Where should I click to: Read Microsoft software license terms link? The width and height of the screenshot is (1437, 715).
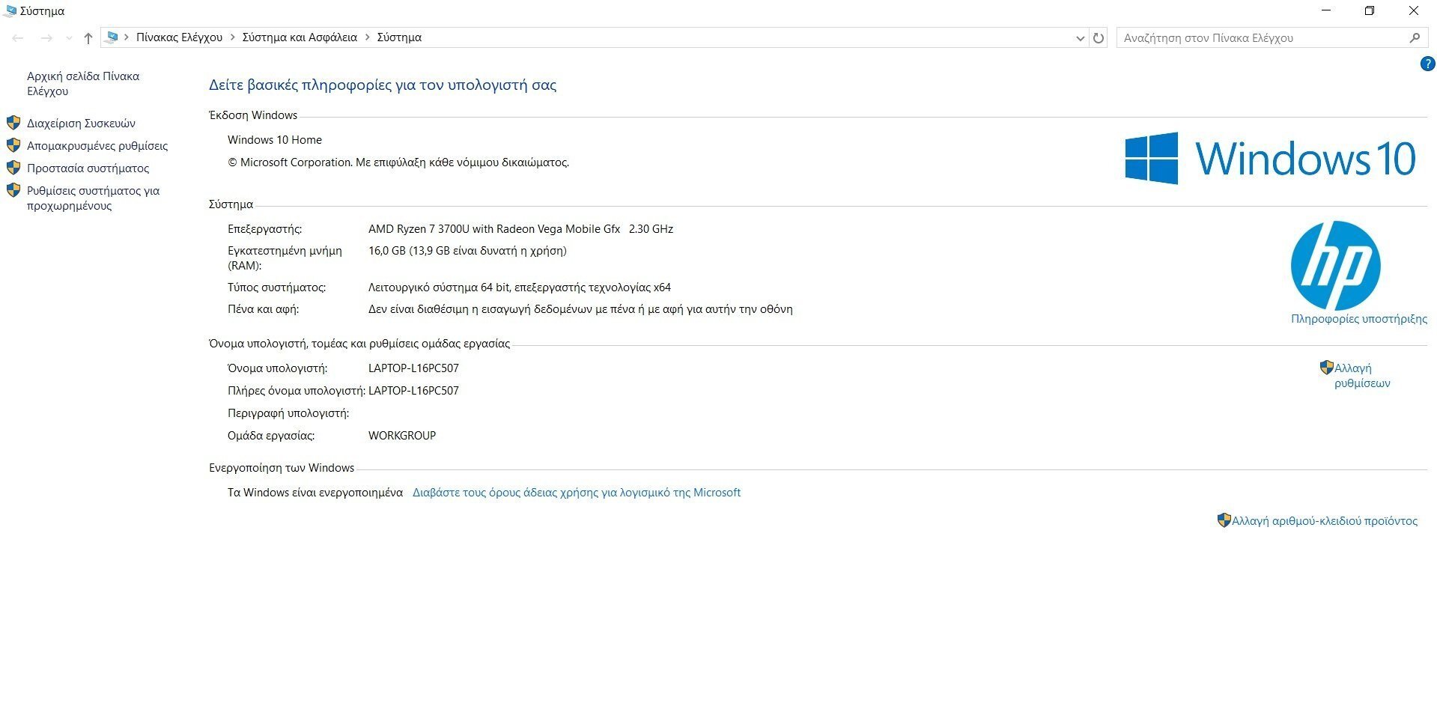tap(577, 493)
